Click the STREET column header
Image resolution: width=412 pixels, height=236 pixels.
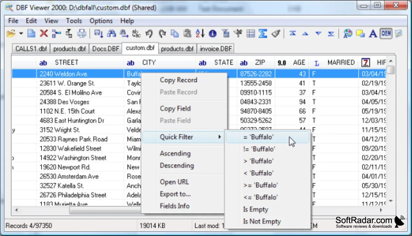[80, 63]
